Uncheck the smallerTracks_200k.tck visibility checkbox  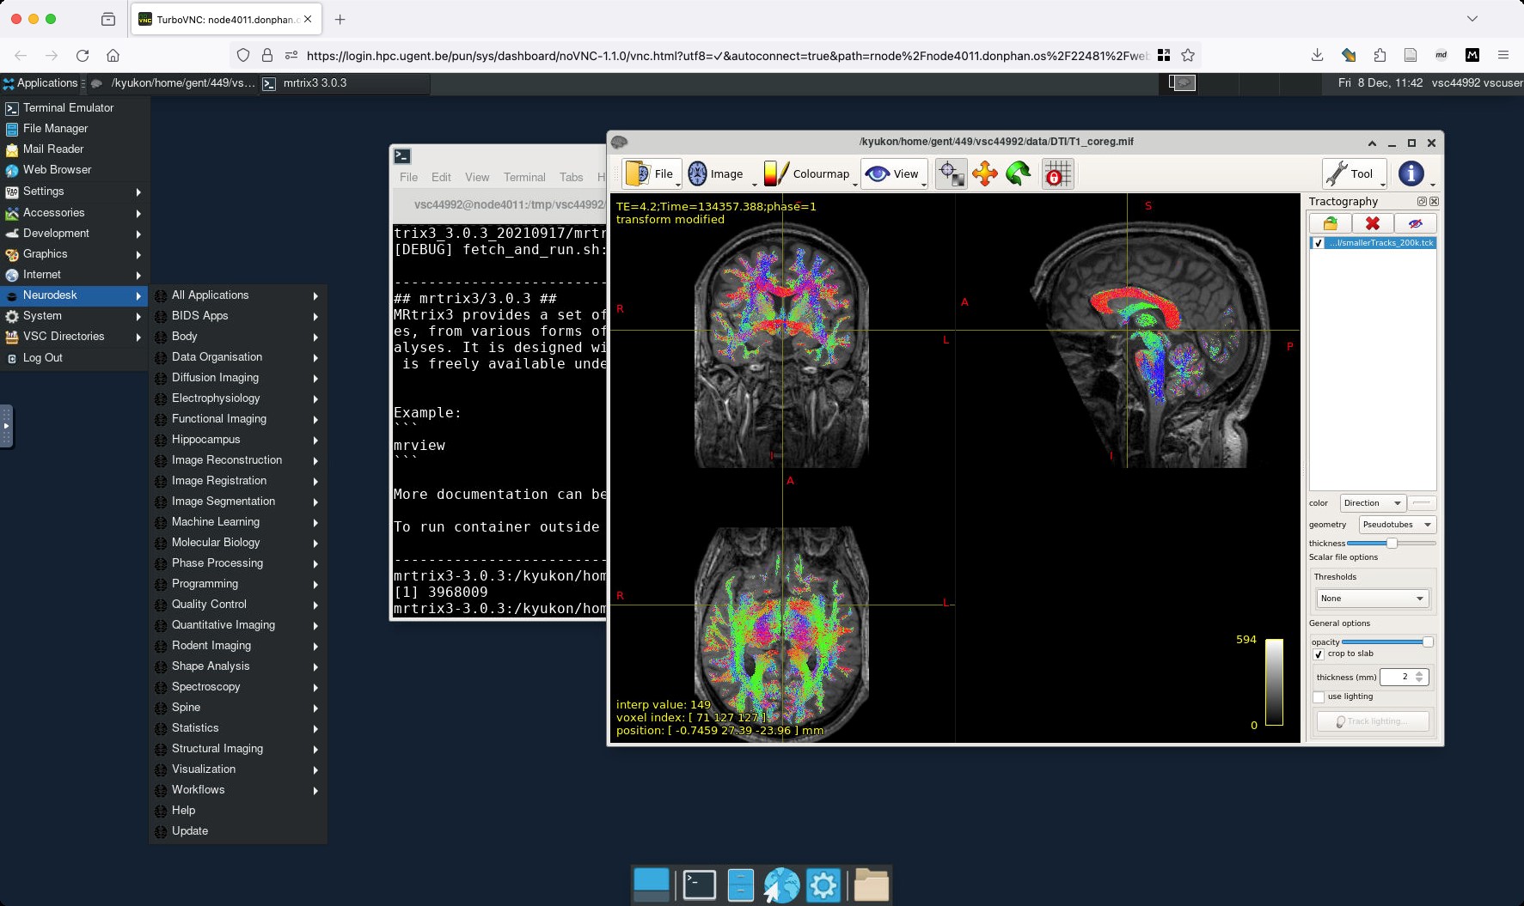(x=1318, y=243)
